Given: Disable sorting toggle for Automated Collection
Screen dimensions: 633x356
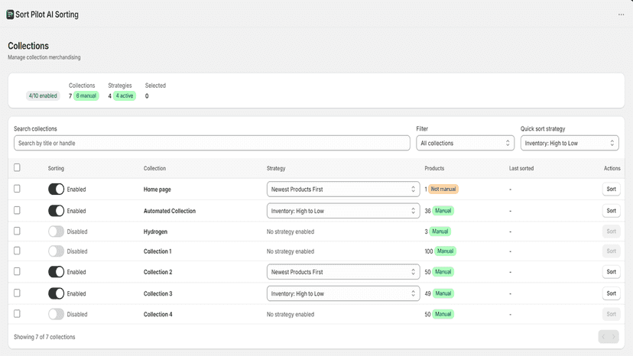Looking at the screenshot, I should (x=56, y=211).
